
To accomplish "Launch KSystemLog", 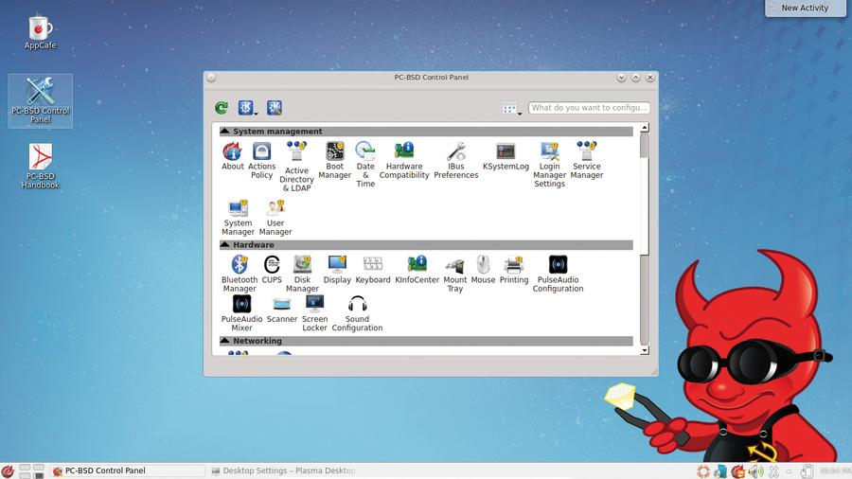I will pos(506,156).
